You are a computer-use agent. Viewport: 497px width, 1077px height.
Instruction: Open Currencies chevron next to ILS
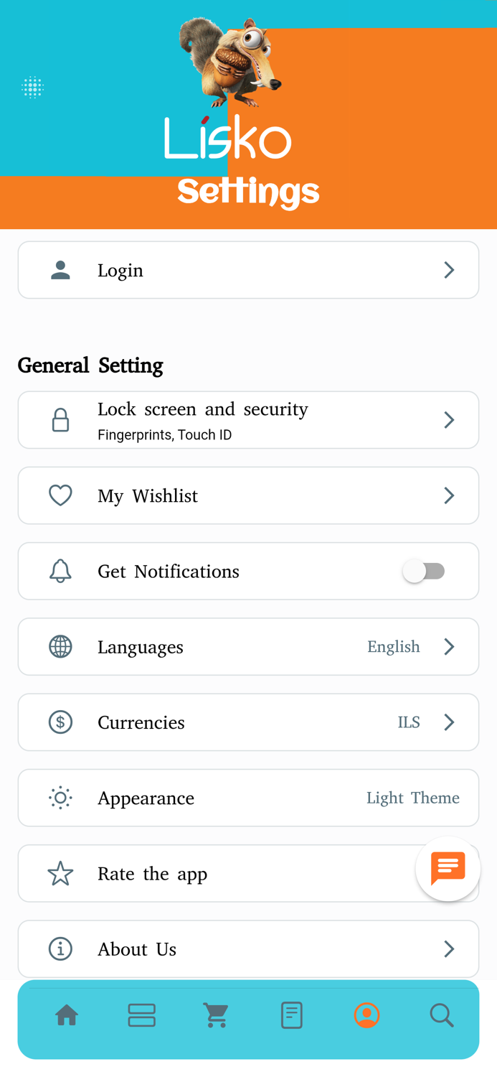pos(449,722)
